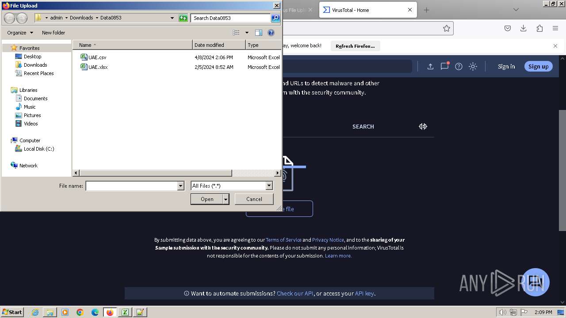Click the Cancel button
This screenshot has width=566, height=318.
[x=254, y=199]
